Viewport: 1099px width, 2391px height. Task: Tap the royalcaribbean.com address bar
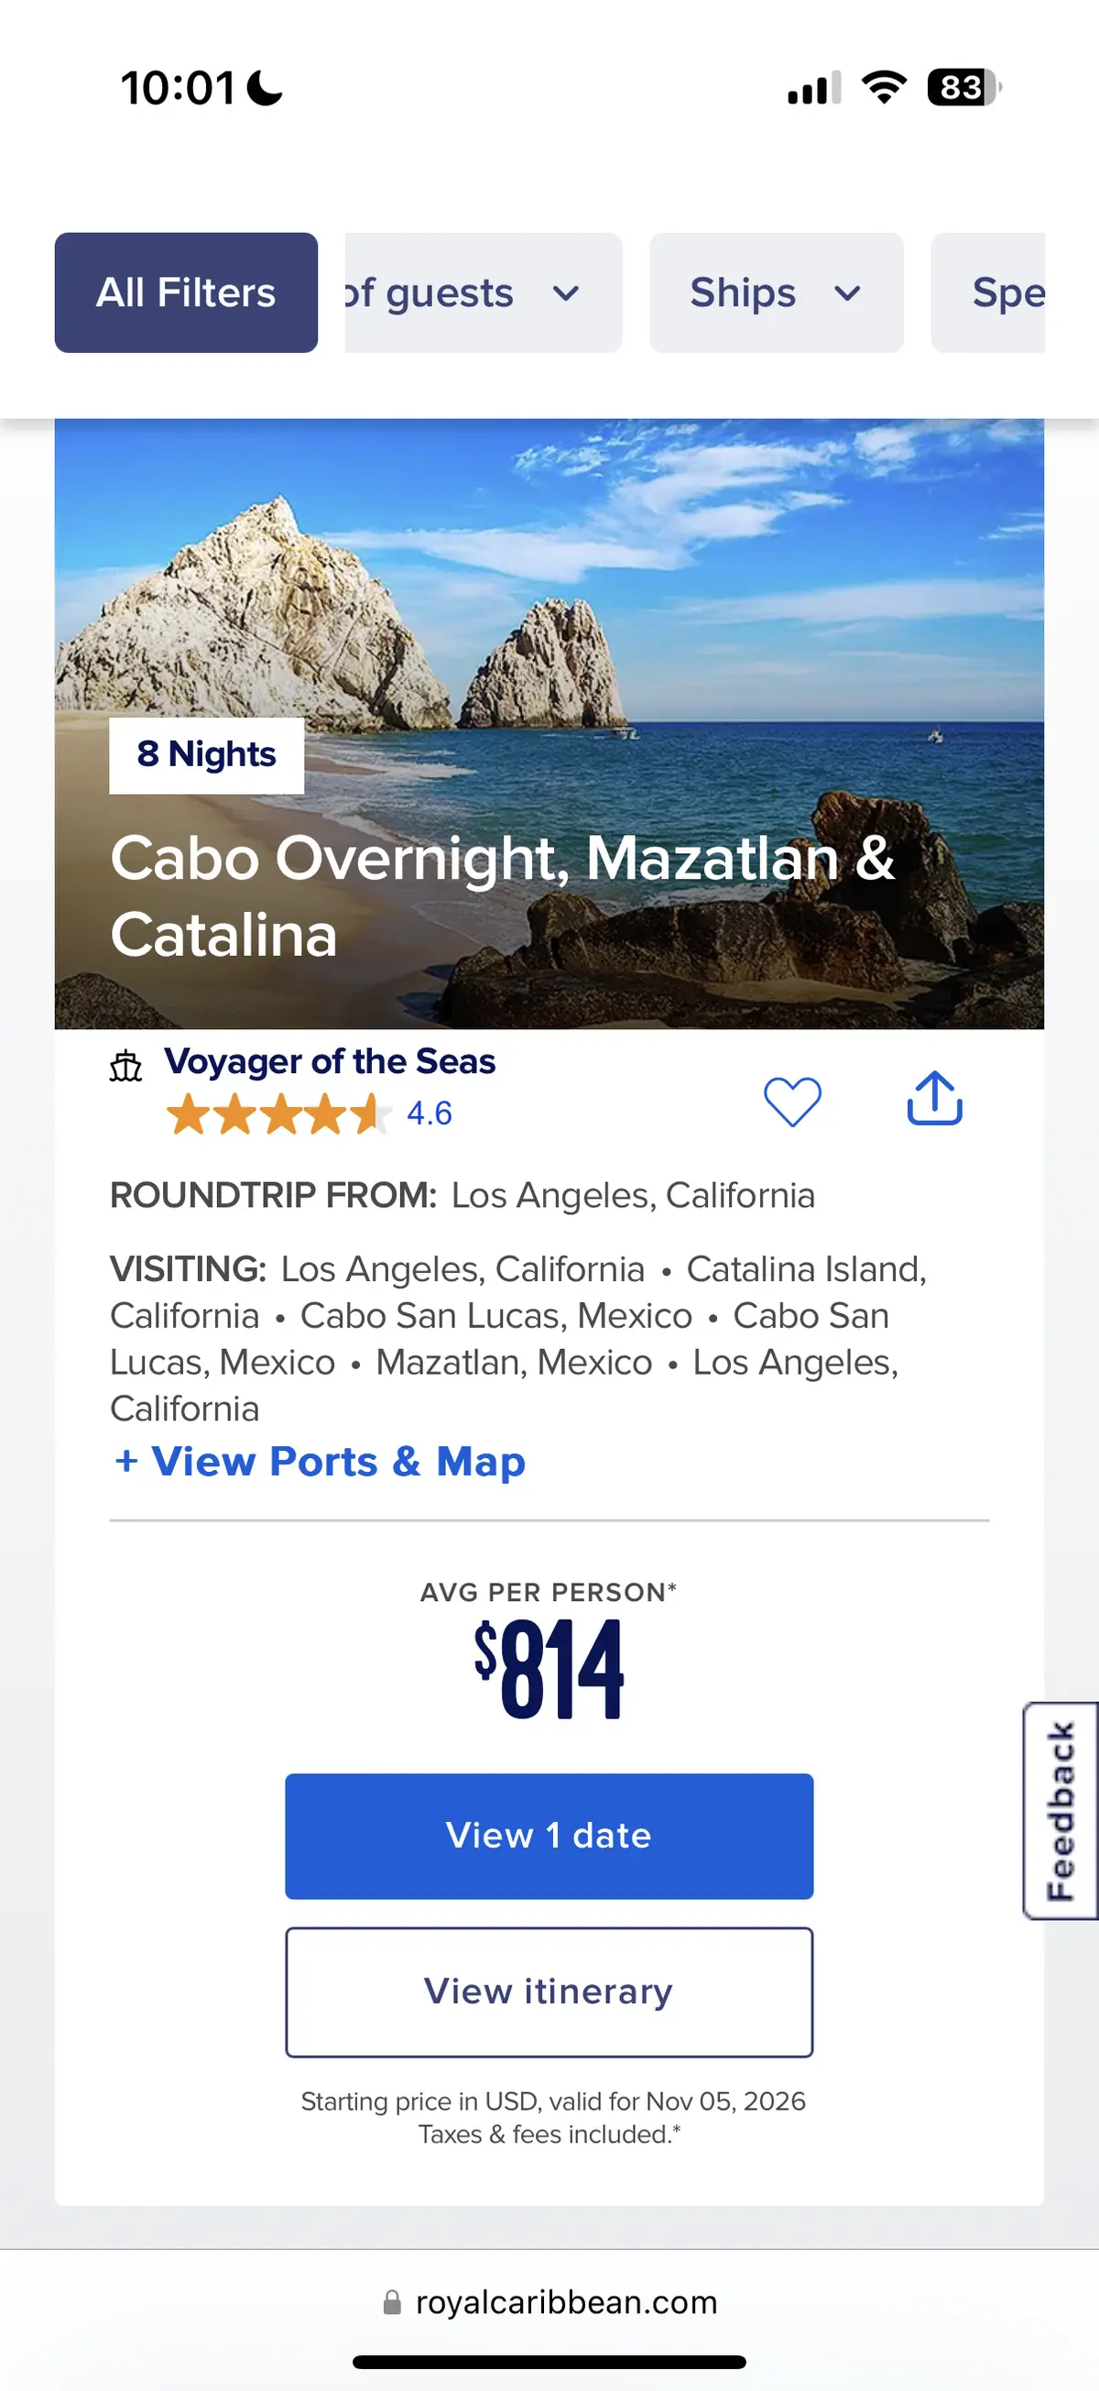(566, 2302)
